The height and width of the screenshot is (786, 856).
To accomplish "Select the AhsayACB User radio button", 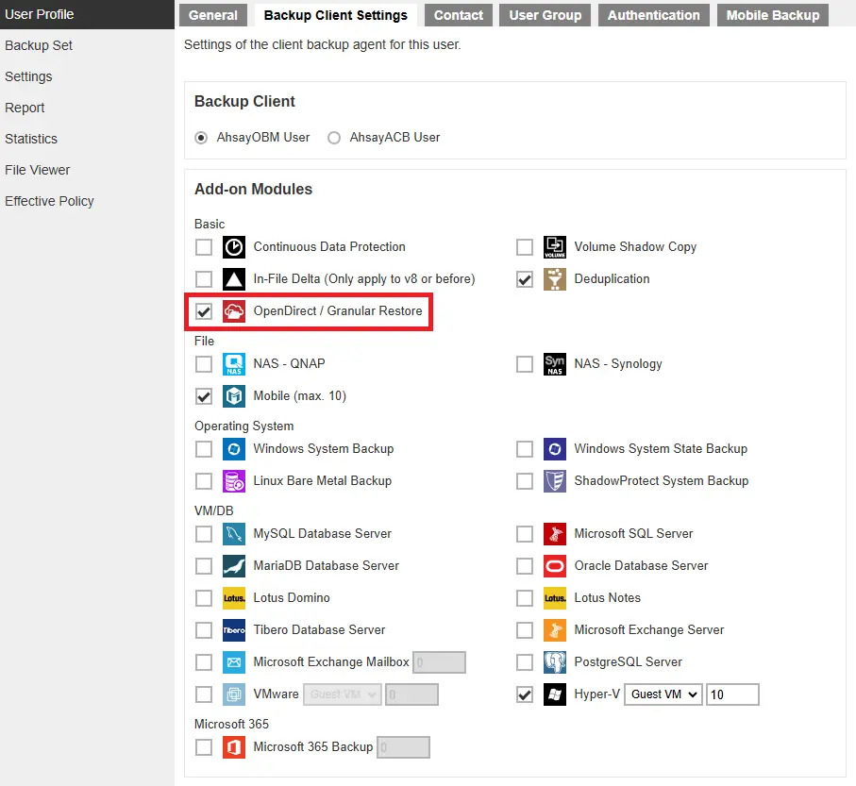I will (x=334, y=138).
